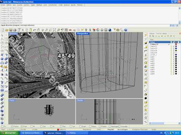The width and height of the screenshot is (181, 135).
Task: Click the blue Render sphere icon
Action: (110, 30)
